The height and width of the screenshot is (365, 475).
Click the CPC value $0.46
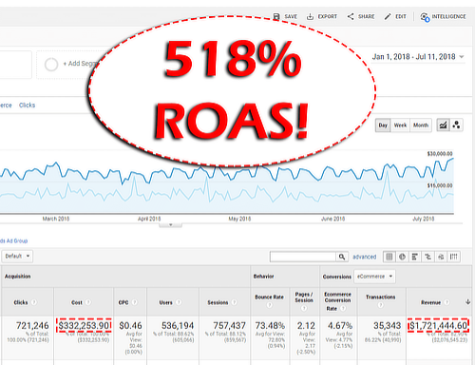[x=130, y=325]
